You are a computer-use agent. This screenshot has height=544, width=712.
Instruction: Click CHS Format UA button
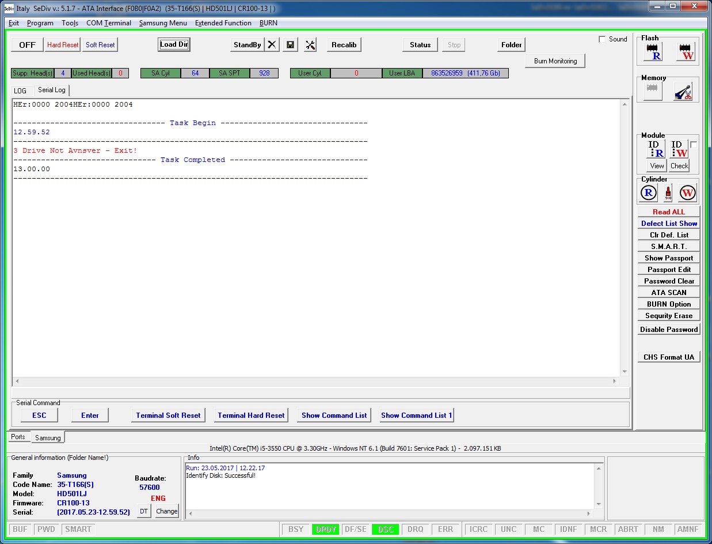click(x=669, y=357)
